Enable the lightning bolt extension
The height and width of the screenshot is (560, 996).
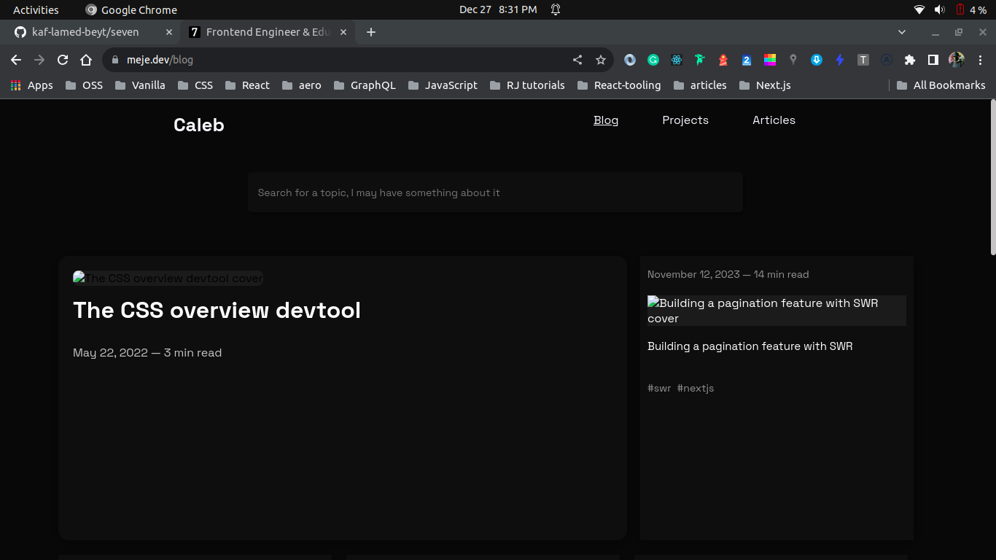839,60
